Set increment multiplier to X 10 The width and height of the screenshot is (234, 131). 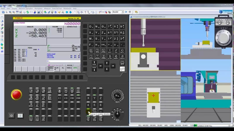point(66,98)
